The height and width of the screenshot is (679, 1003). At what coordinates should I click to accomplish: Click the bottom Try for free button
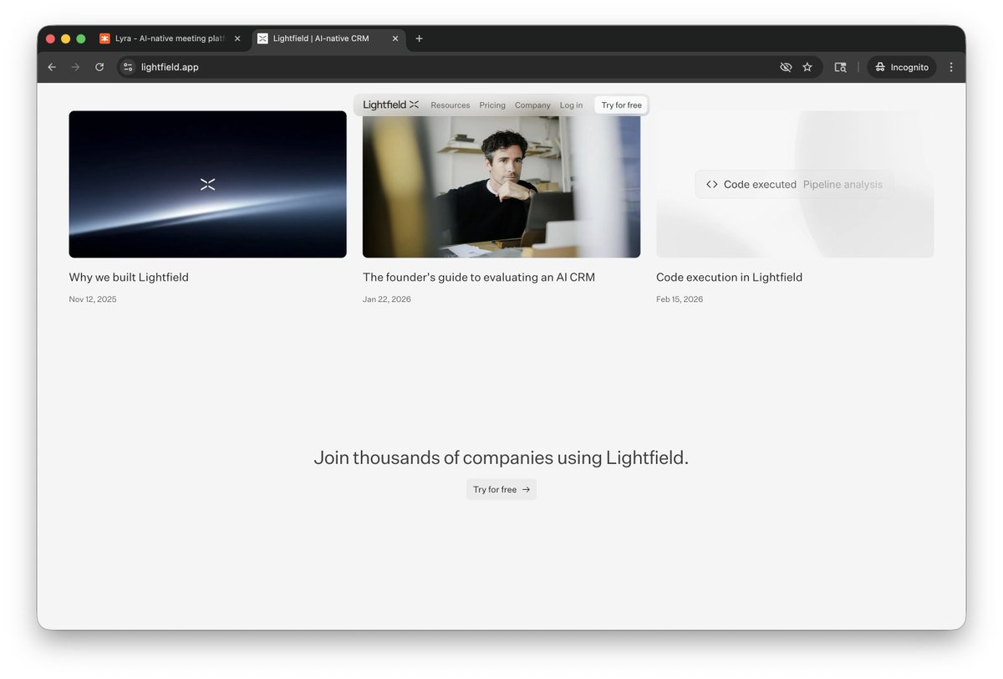[501, 490]
